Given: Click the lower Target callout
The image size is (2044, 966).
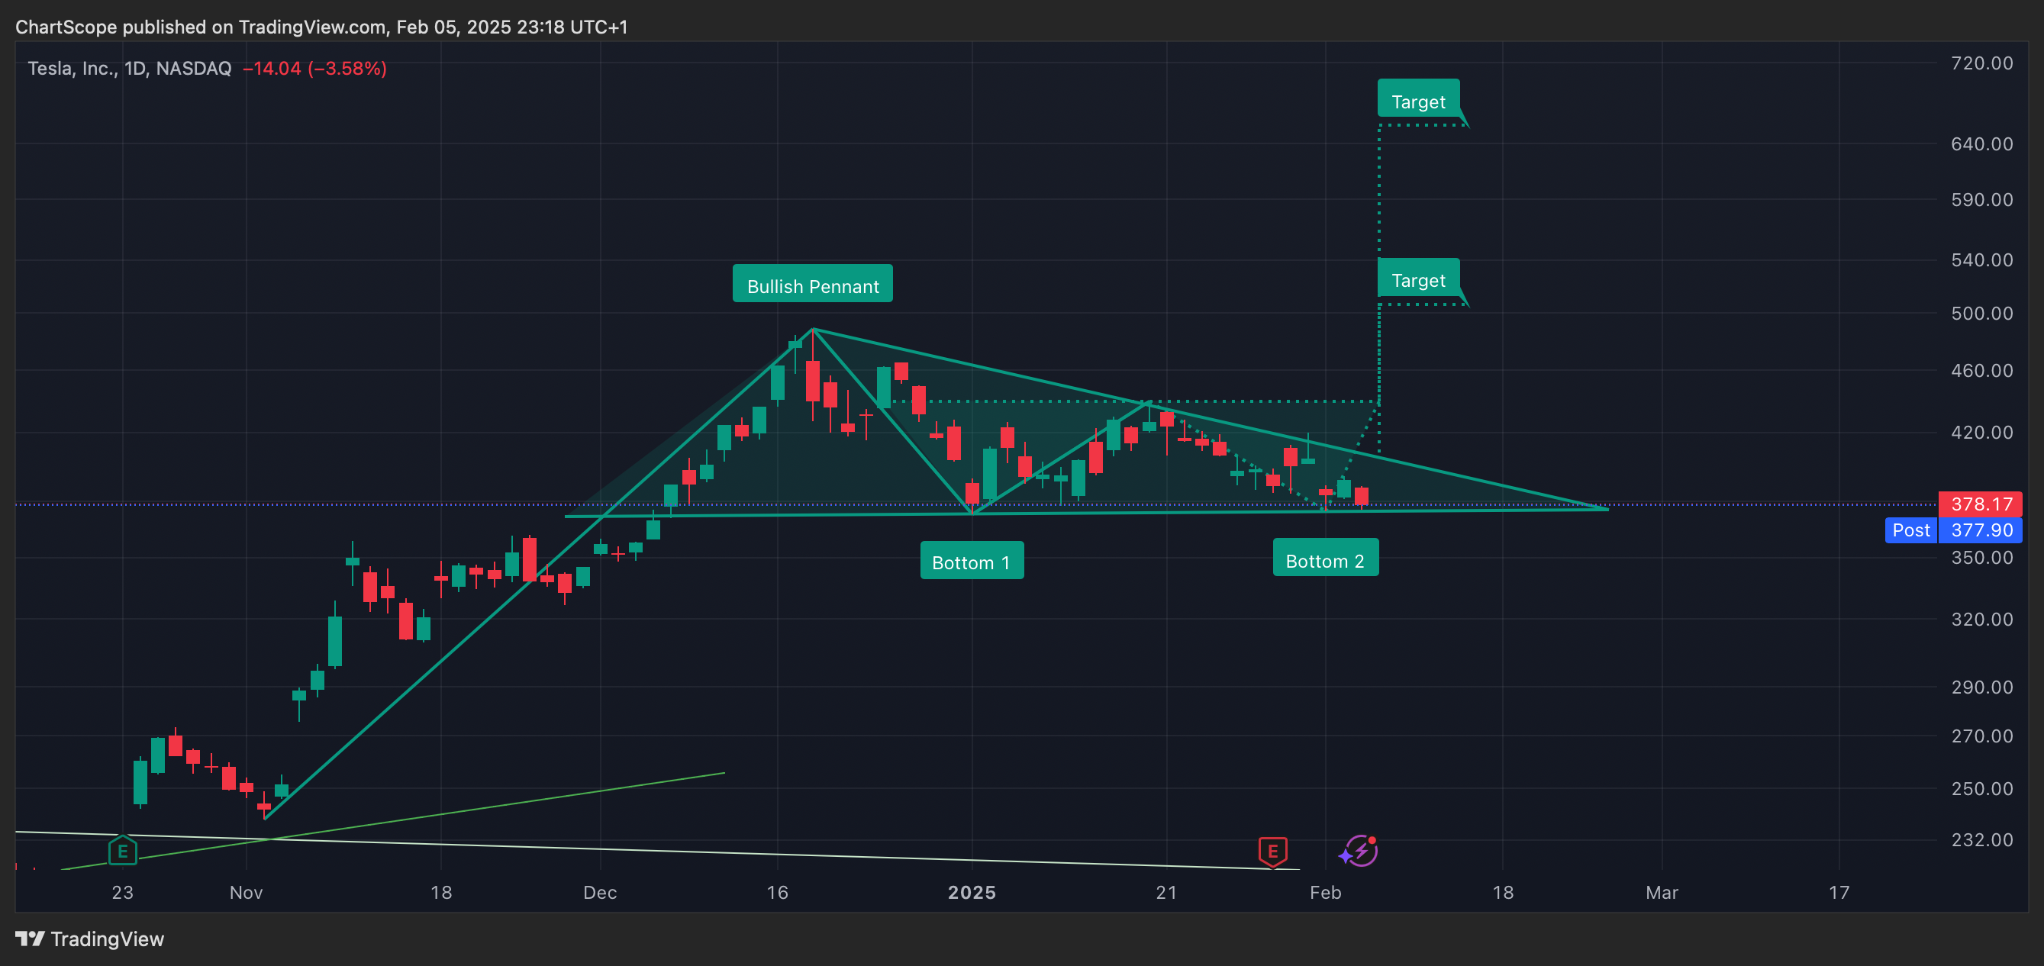Looking at the screenshot, I should coord(1418,280).
